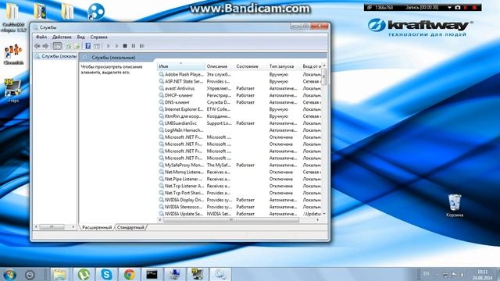This screenshot has height=281, width=500.
Task: Select the Internet Explorer ETW service row
Action: coord(240,109)
